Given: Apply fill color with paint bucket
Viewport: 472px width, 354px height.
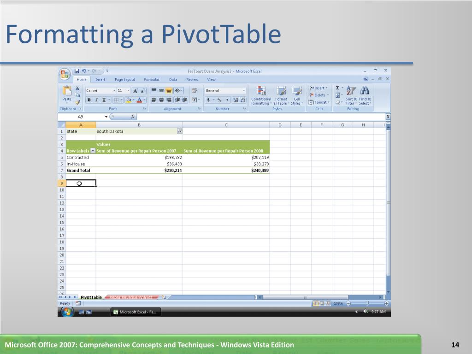Looking at the screenshot, I should [129, 100].
